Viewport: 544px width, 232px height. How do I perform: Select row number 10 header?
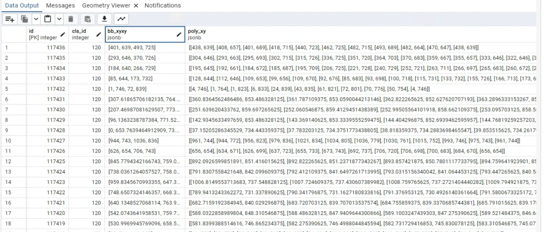(14, 141)
